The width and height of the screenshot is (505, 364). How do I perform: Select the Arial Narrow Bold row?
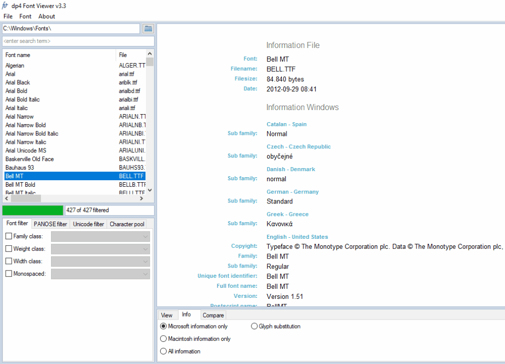coord(75,125)
